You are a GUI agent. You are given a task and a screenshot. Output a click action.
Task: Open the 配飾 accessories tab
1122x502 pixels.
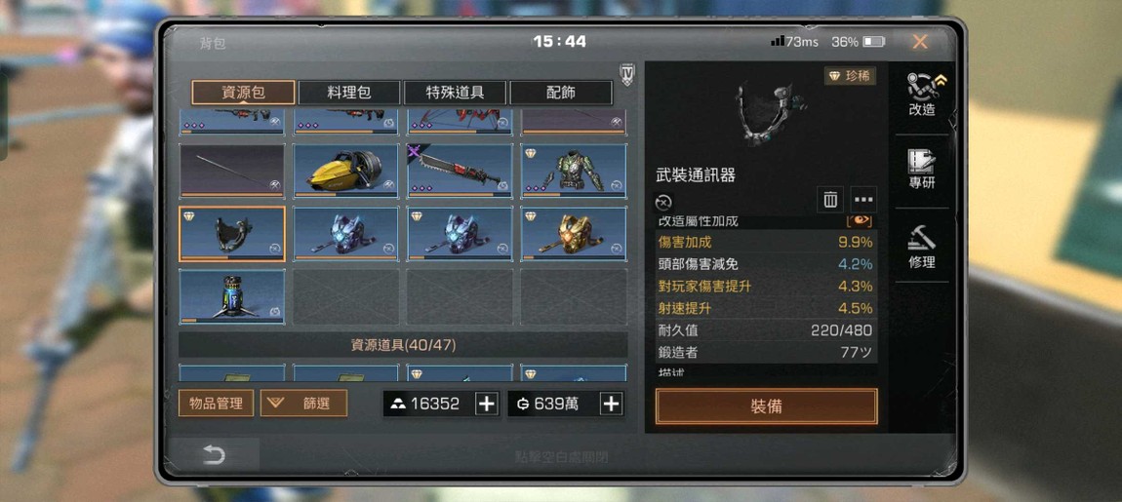[x=560, y=93]
